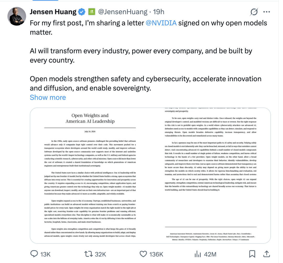The height and width of the screenshot is (263, 283).
Task: Open the three-dot more options menu
Action: (x=266, y=12)
